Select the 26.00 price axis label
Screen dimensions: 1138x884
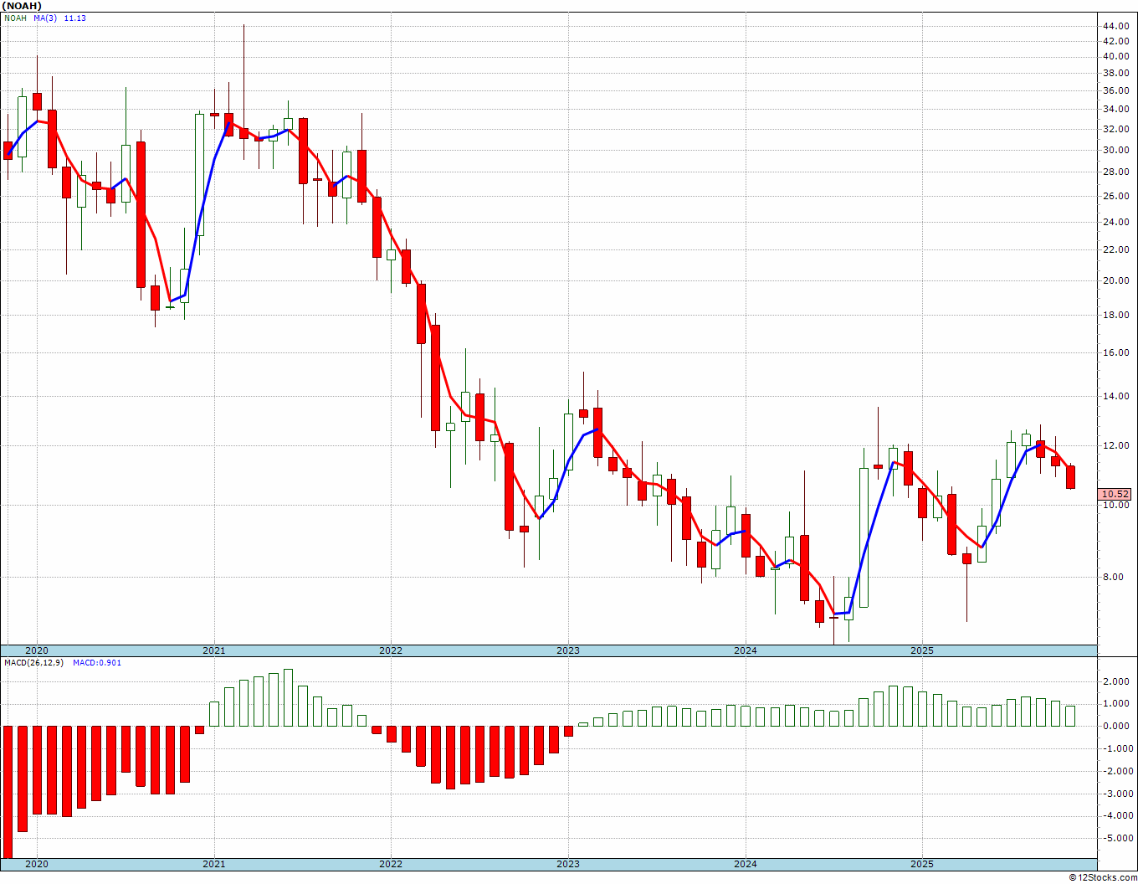(1115, 196)
